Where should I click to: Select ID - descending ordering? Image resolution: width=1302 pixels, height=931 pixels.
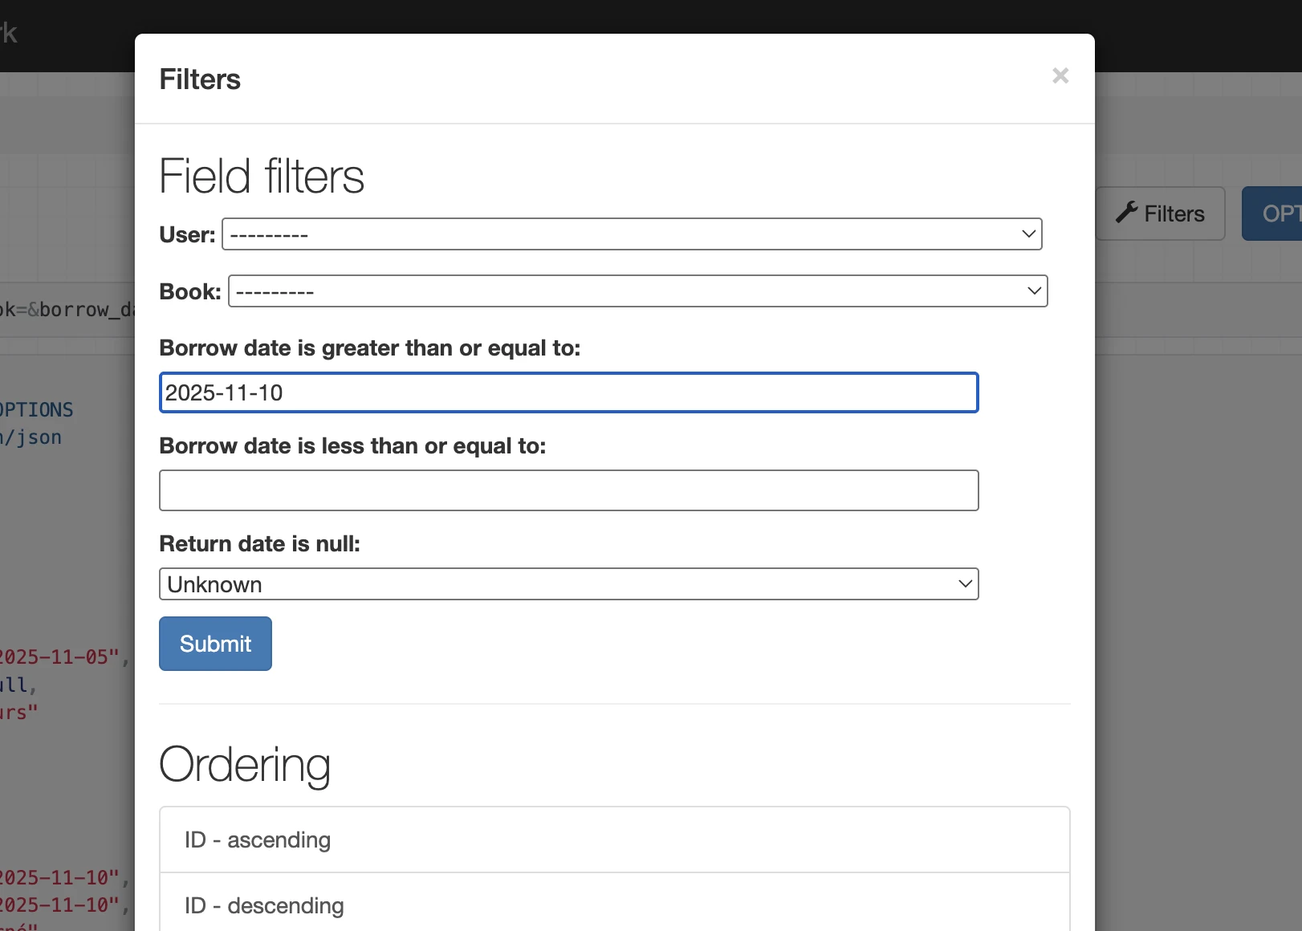(x=614, y=905)
